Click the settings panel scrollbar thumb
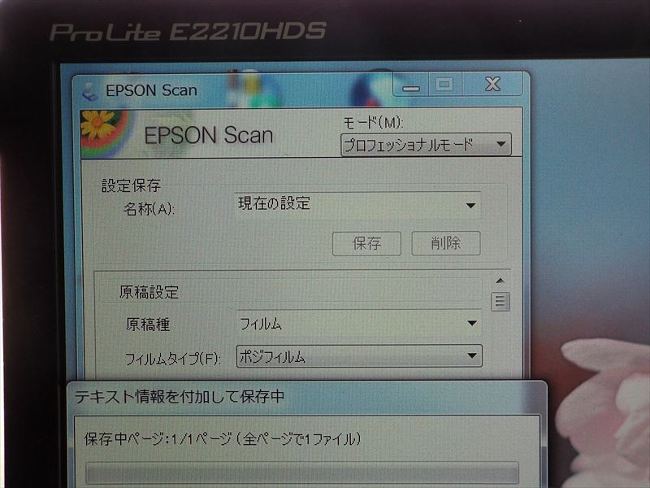650x488 pixels. click(x=500, y=302)
